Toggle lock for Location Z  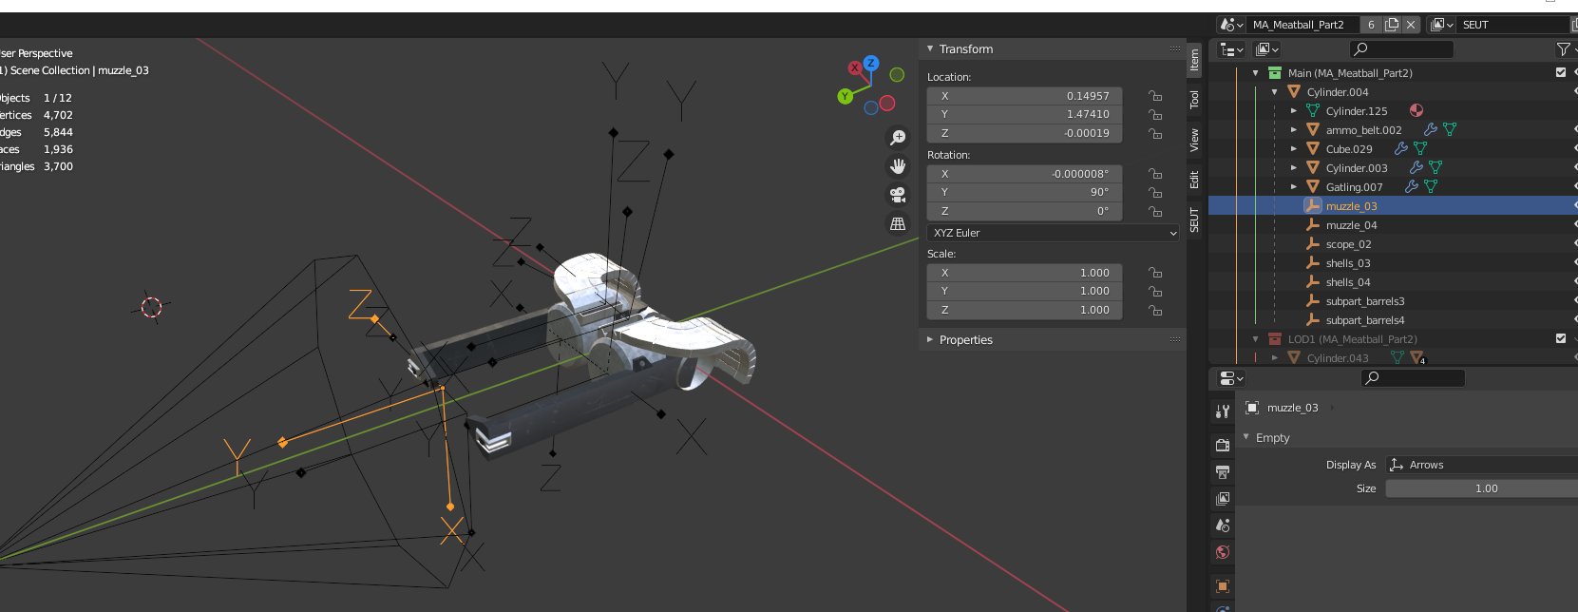click(1155, 133)
